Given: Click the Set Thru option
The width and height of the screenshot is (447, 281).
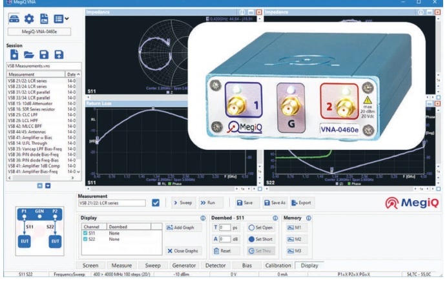Looking at the screenshot, I should [x=260, y=251].
